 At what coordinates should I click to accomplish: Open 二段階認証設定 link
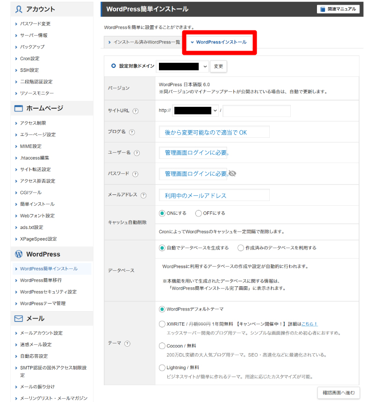click(x=36, y=82)
